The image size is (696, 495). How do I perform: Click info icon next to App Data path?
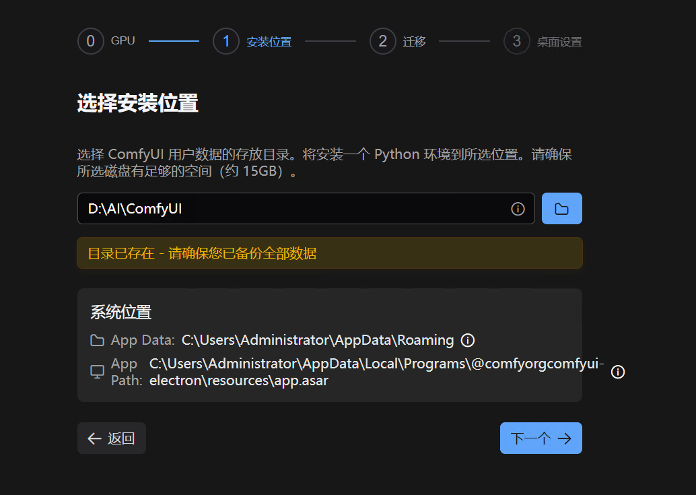[x=468, y=341]
